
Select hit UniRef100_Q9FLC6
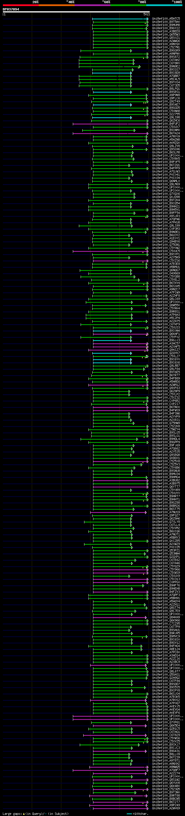pos(166,98)
